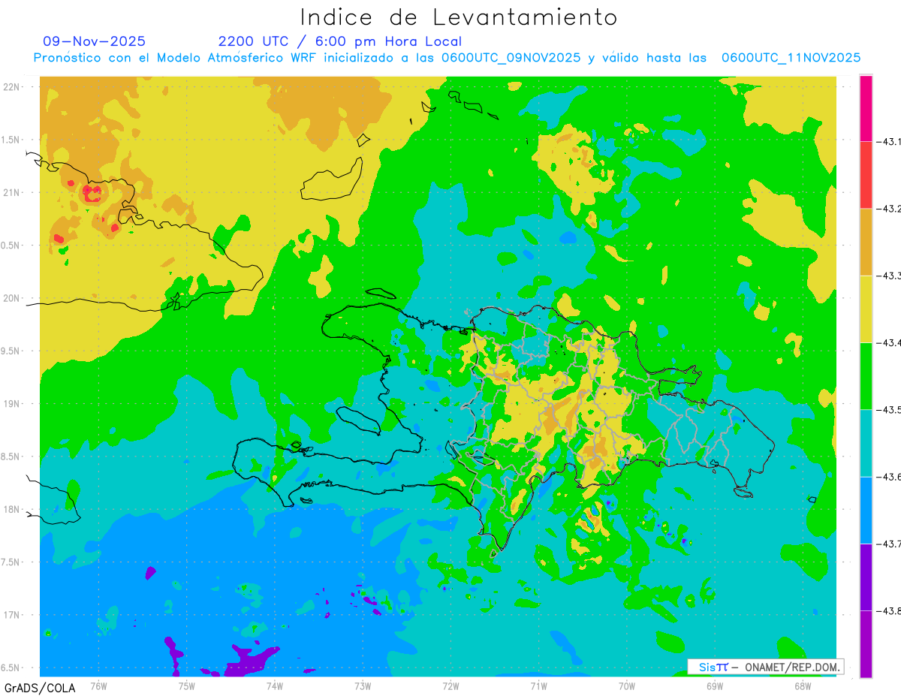
Task: Pick the violet swatch between -43.7 and -43.8
Action: (866, 577)
